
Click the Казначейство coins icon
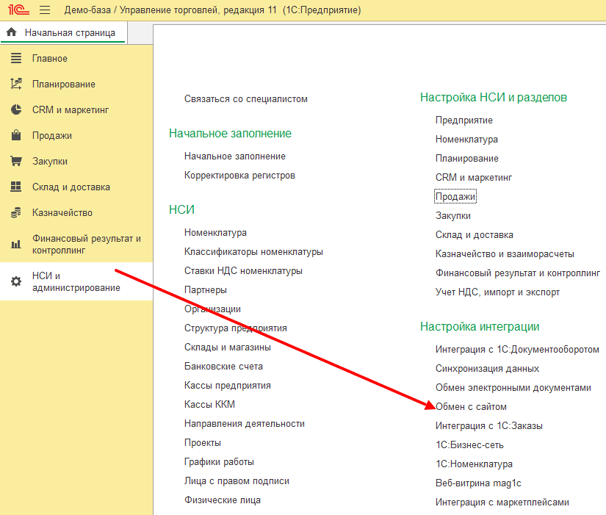pyautogui.click(x=16, y=212)
